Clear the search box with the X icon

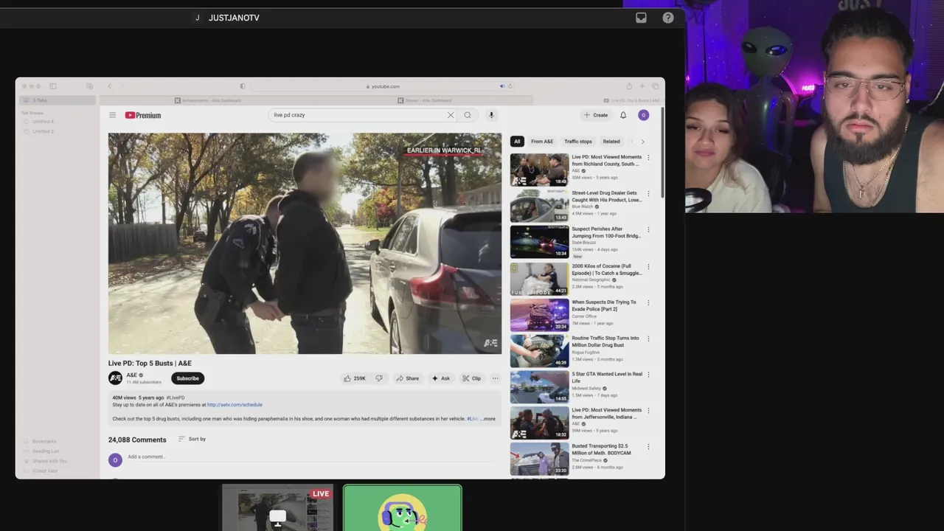[x=451, y=115]
